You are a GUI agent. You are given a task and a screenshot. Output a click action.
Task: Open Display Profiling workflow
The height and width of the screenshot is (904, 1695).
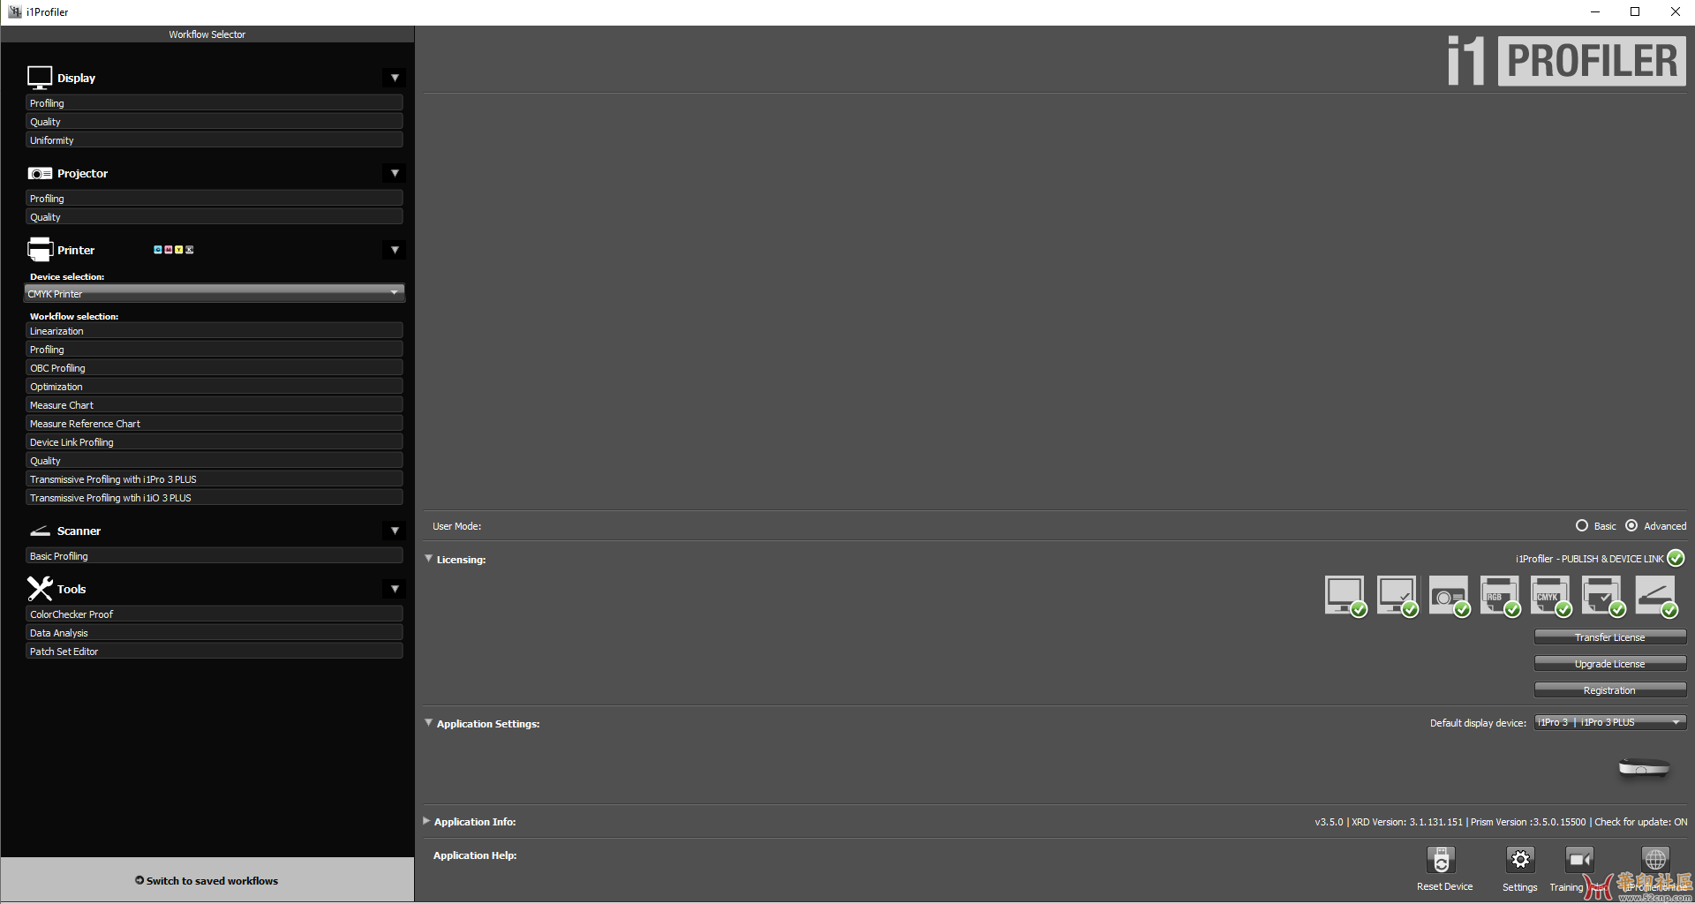[215, 103]
